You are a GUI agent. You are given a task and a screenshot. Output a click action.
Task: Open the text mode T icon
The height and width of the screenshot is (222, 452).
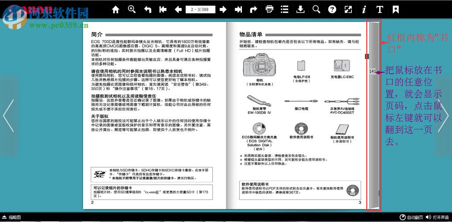380,10
